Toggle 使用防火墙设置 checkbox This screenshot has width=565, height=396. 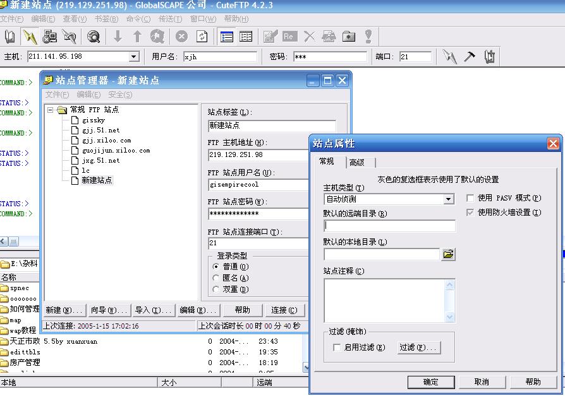(470, 213)
